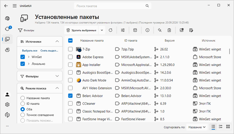Viewport: 234px width, 134px height.
Task: Open the Installed Packages sidebar page
Action: (7, 39)
